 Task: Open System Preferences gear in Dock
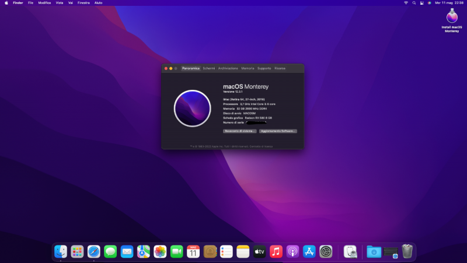(326, 251)
